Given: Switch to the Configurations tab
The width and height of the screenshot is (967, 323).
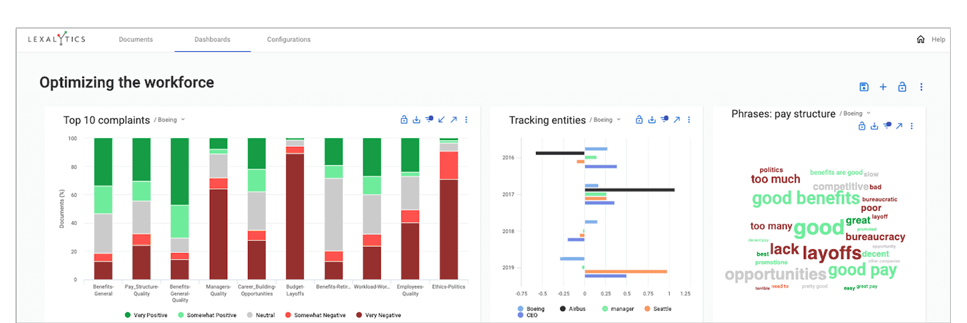Looking at the screenshot, I should [x=289, y=39].
